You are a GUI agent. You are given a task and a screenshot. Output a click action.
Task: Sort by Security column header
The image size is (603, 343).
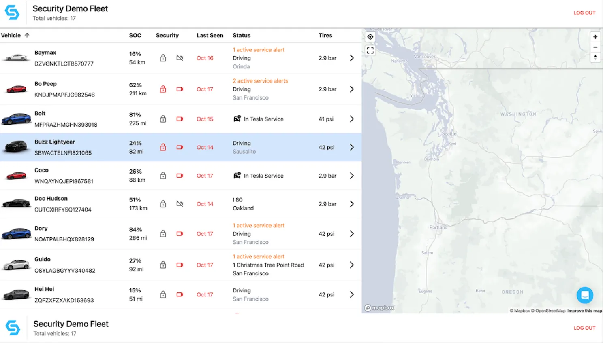pos(167,35)
